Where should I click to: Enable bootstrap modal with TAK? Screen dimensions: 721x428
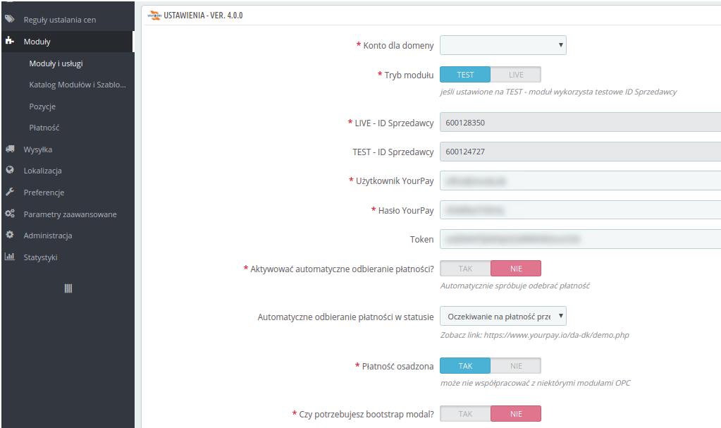pos(465,414)
